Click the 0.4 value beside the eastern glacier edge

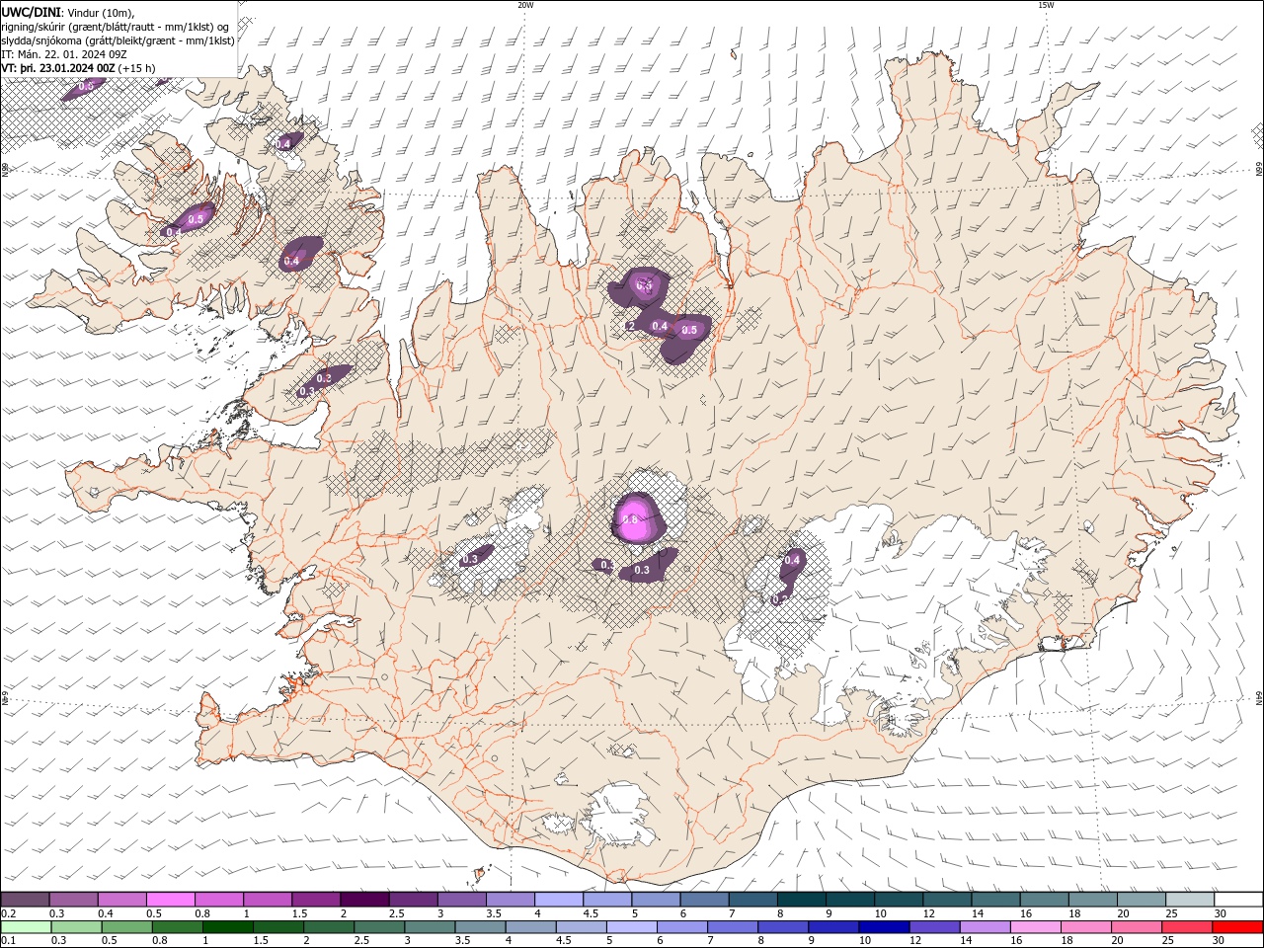792,560
